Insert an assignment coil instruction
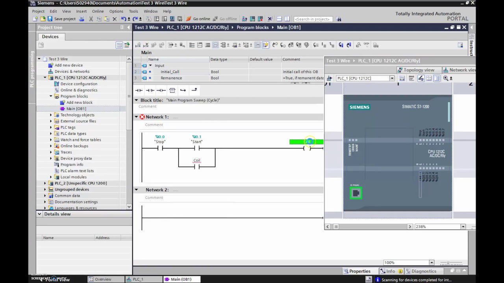The height and width of the screenshot is (283, 504). pyautogui.click(x=161, y=90)
